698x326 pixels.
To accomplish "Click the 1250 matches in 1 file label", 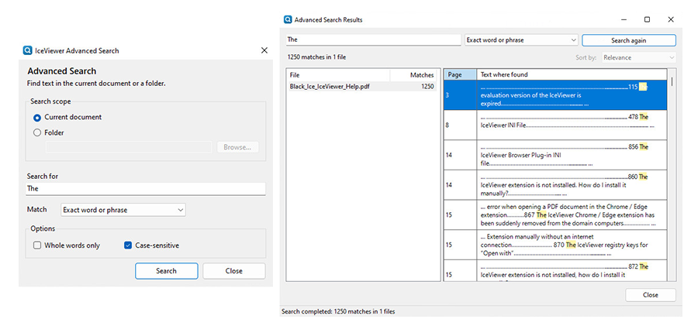I will point(317,57).
